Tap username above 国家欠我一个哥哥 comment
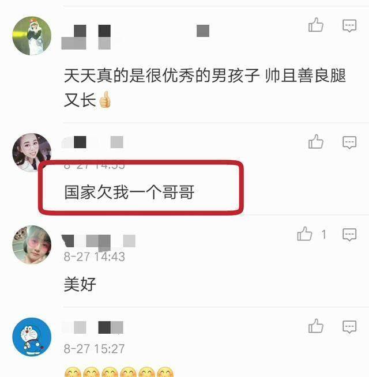This screenshot has height=377, width=369. tap(93, 142)
